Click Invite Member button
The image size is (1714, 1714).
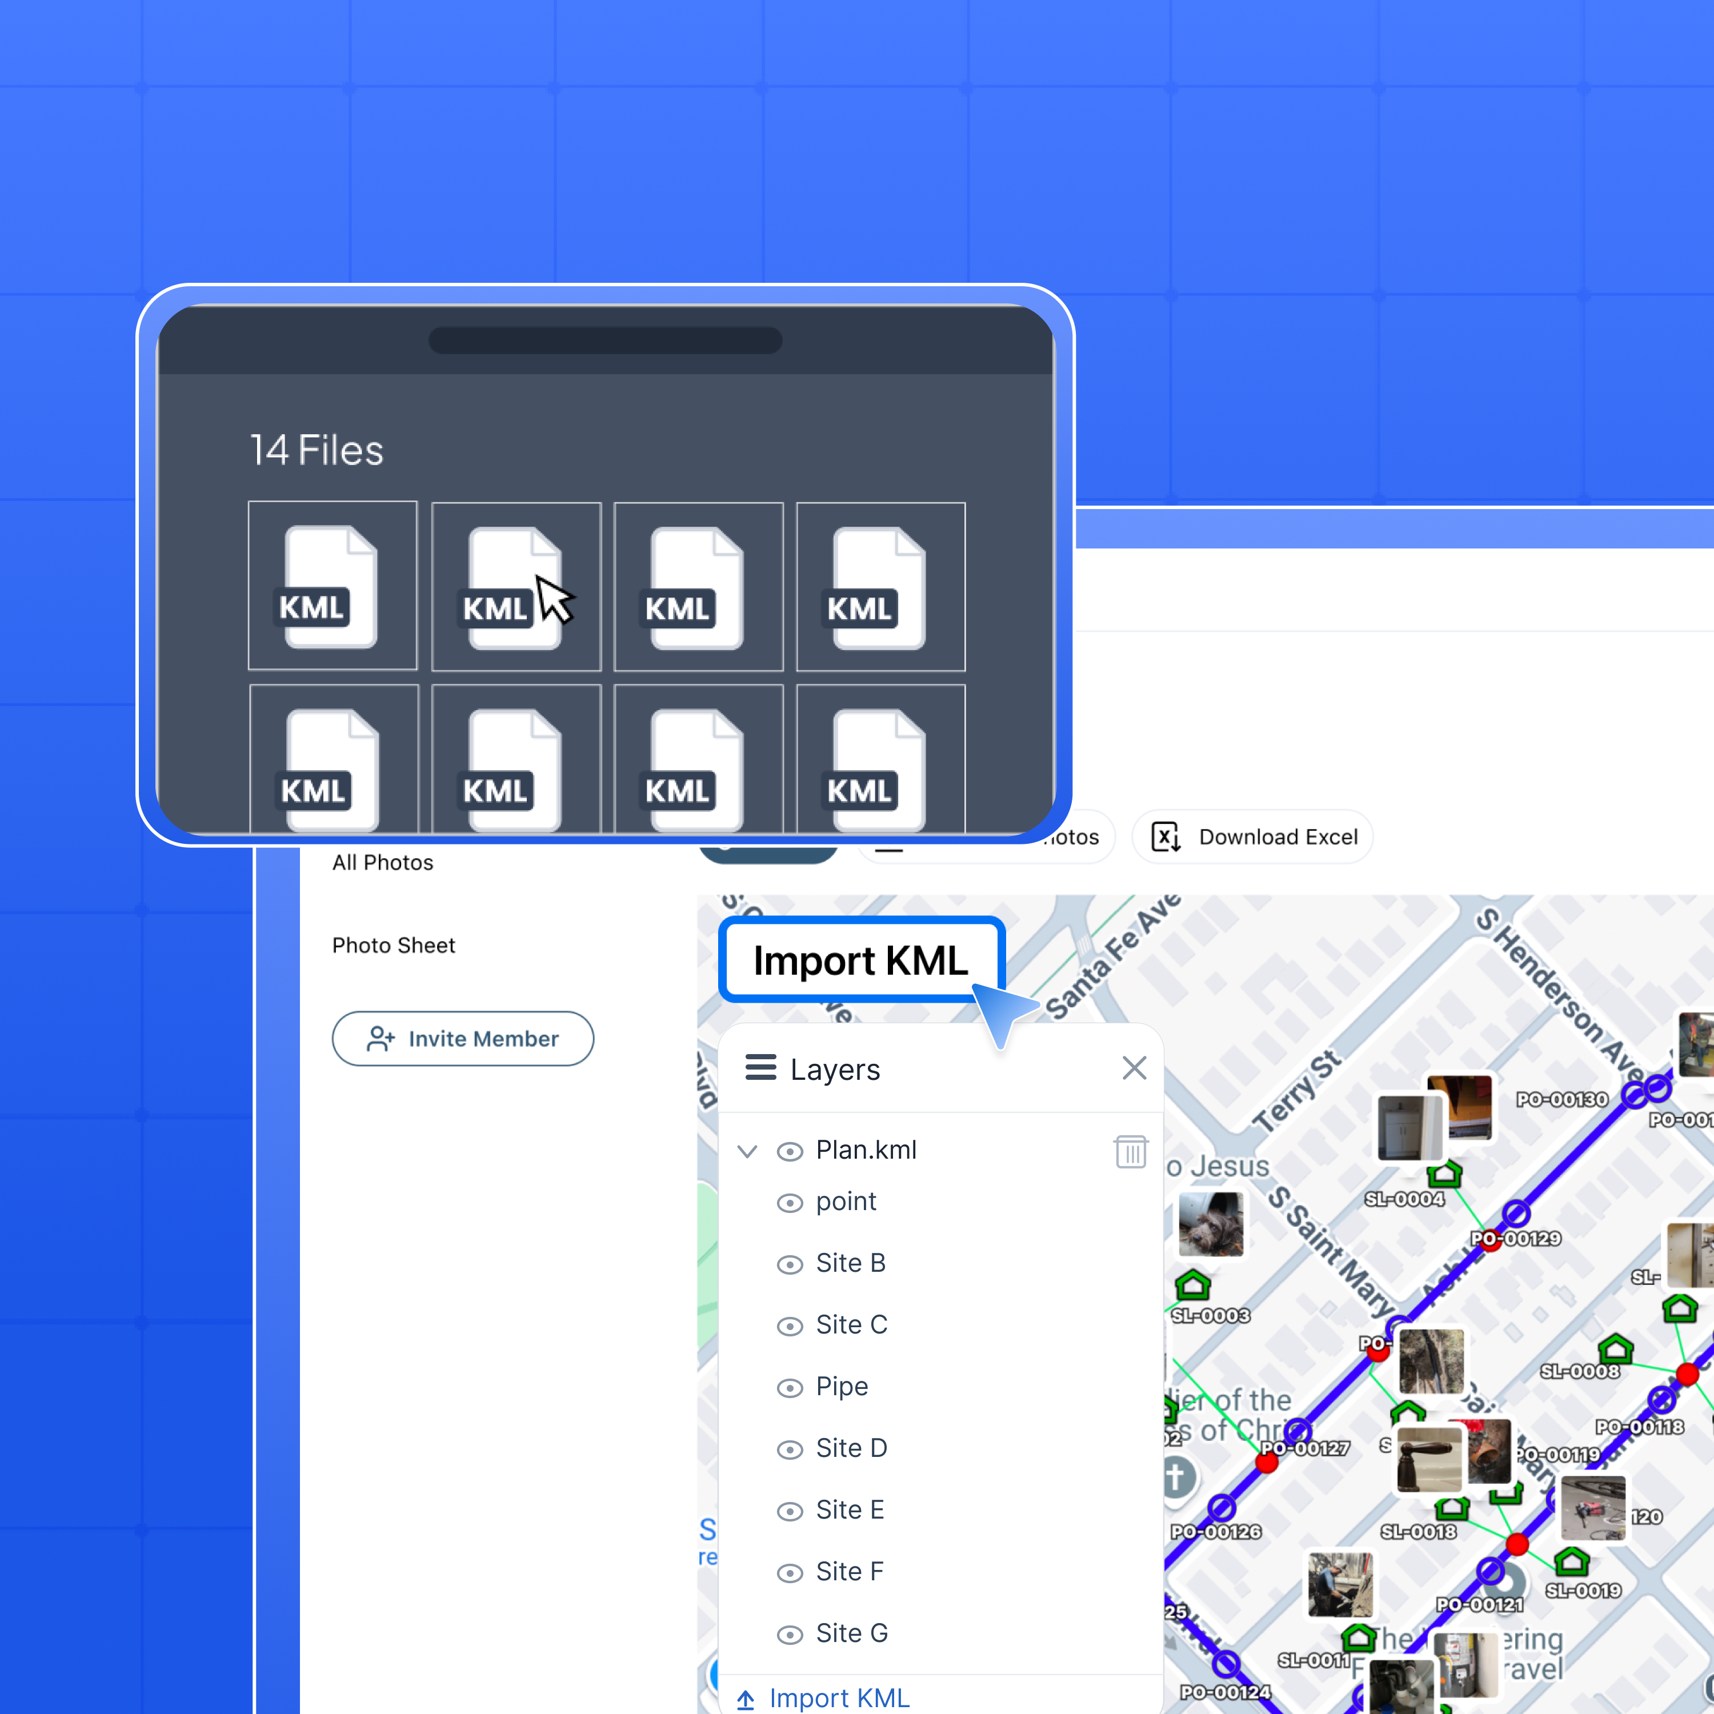(462, 1038)
